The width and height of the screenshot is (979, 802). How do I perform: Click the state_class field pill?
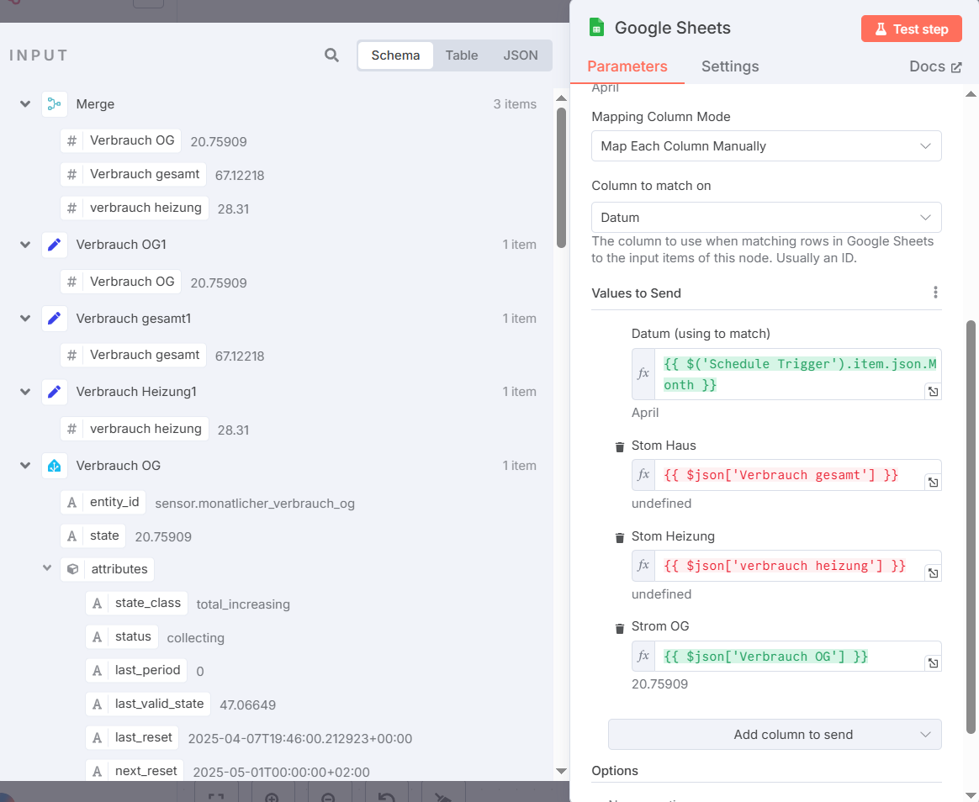coord(137,604)
